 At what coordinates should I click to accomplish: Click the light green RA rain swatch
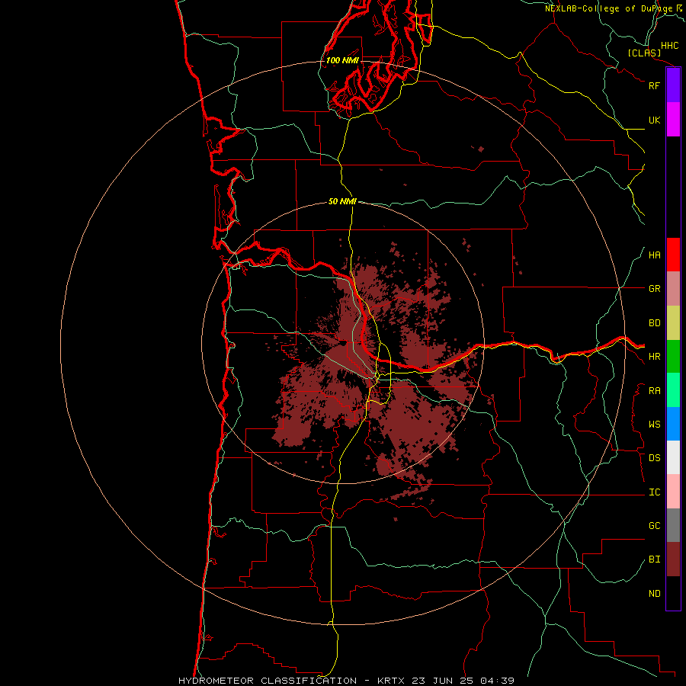[x=673, y=390]
